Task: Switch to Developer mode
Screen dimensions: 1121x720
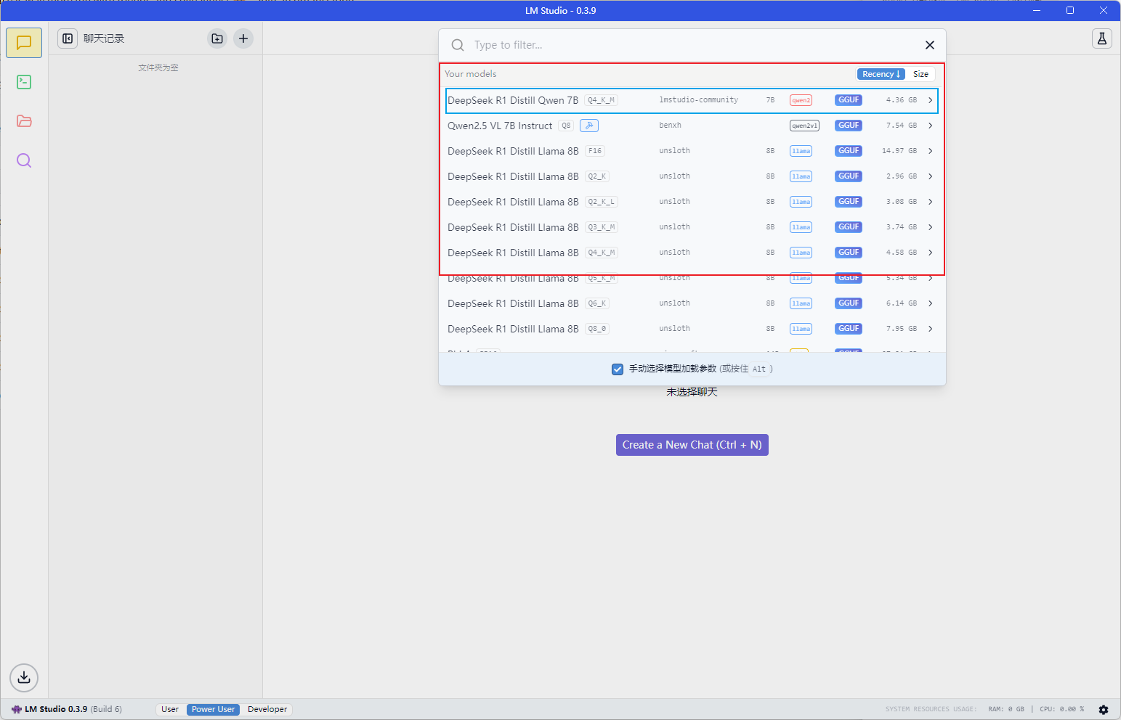Action: (x=267, y=709)
